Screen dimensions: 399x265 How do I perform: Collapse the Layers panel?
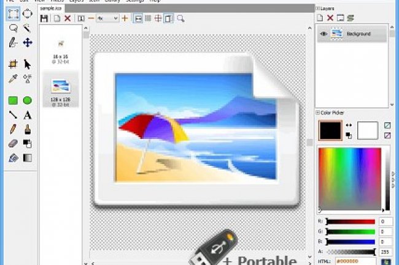(317, 8)
